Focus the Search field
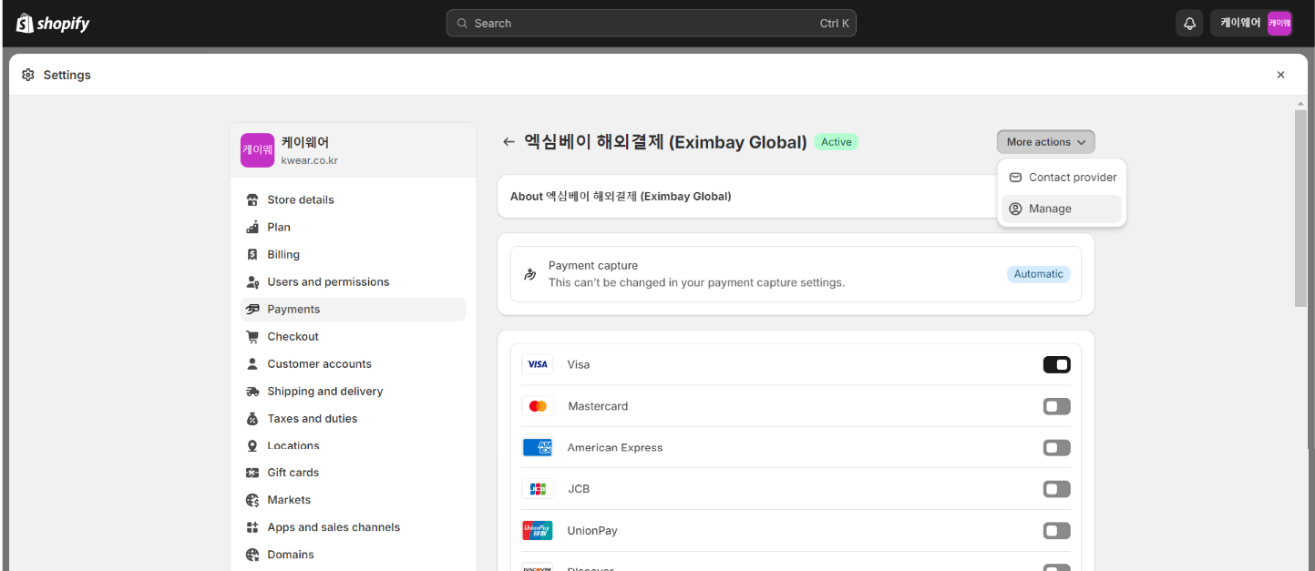Image resolution: width=1315 pixels, height=571 pixels. (651, 24)
